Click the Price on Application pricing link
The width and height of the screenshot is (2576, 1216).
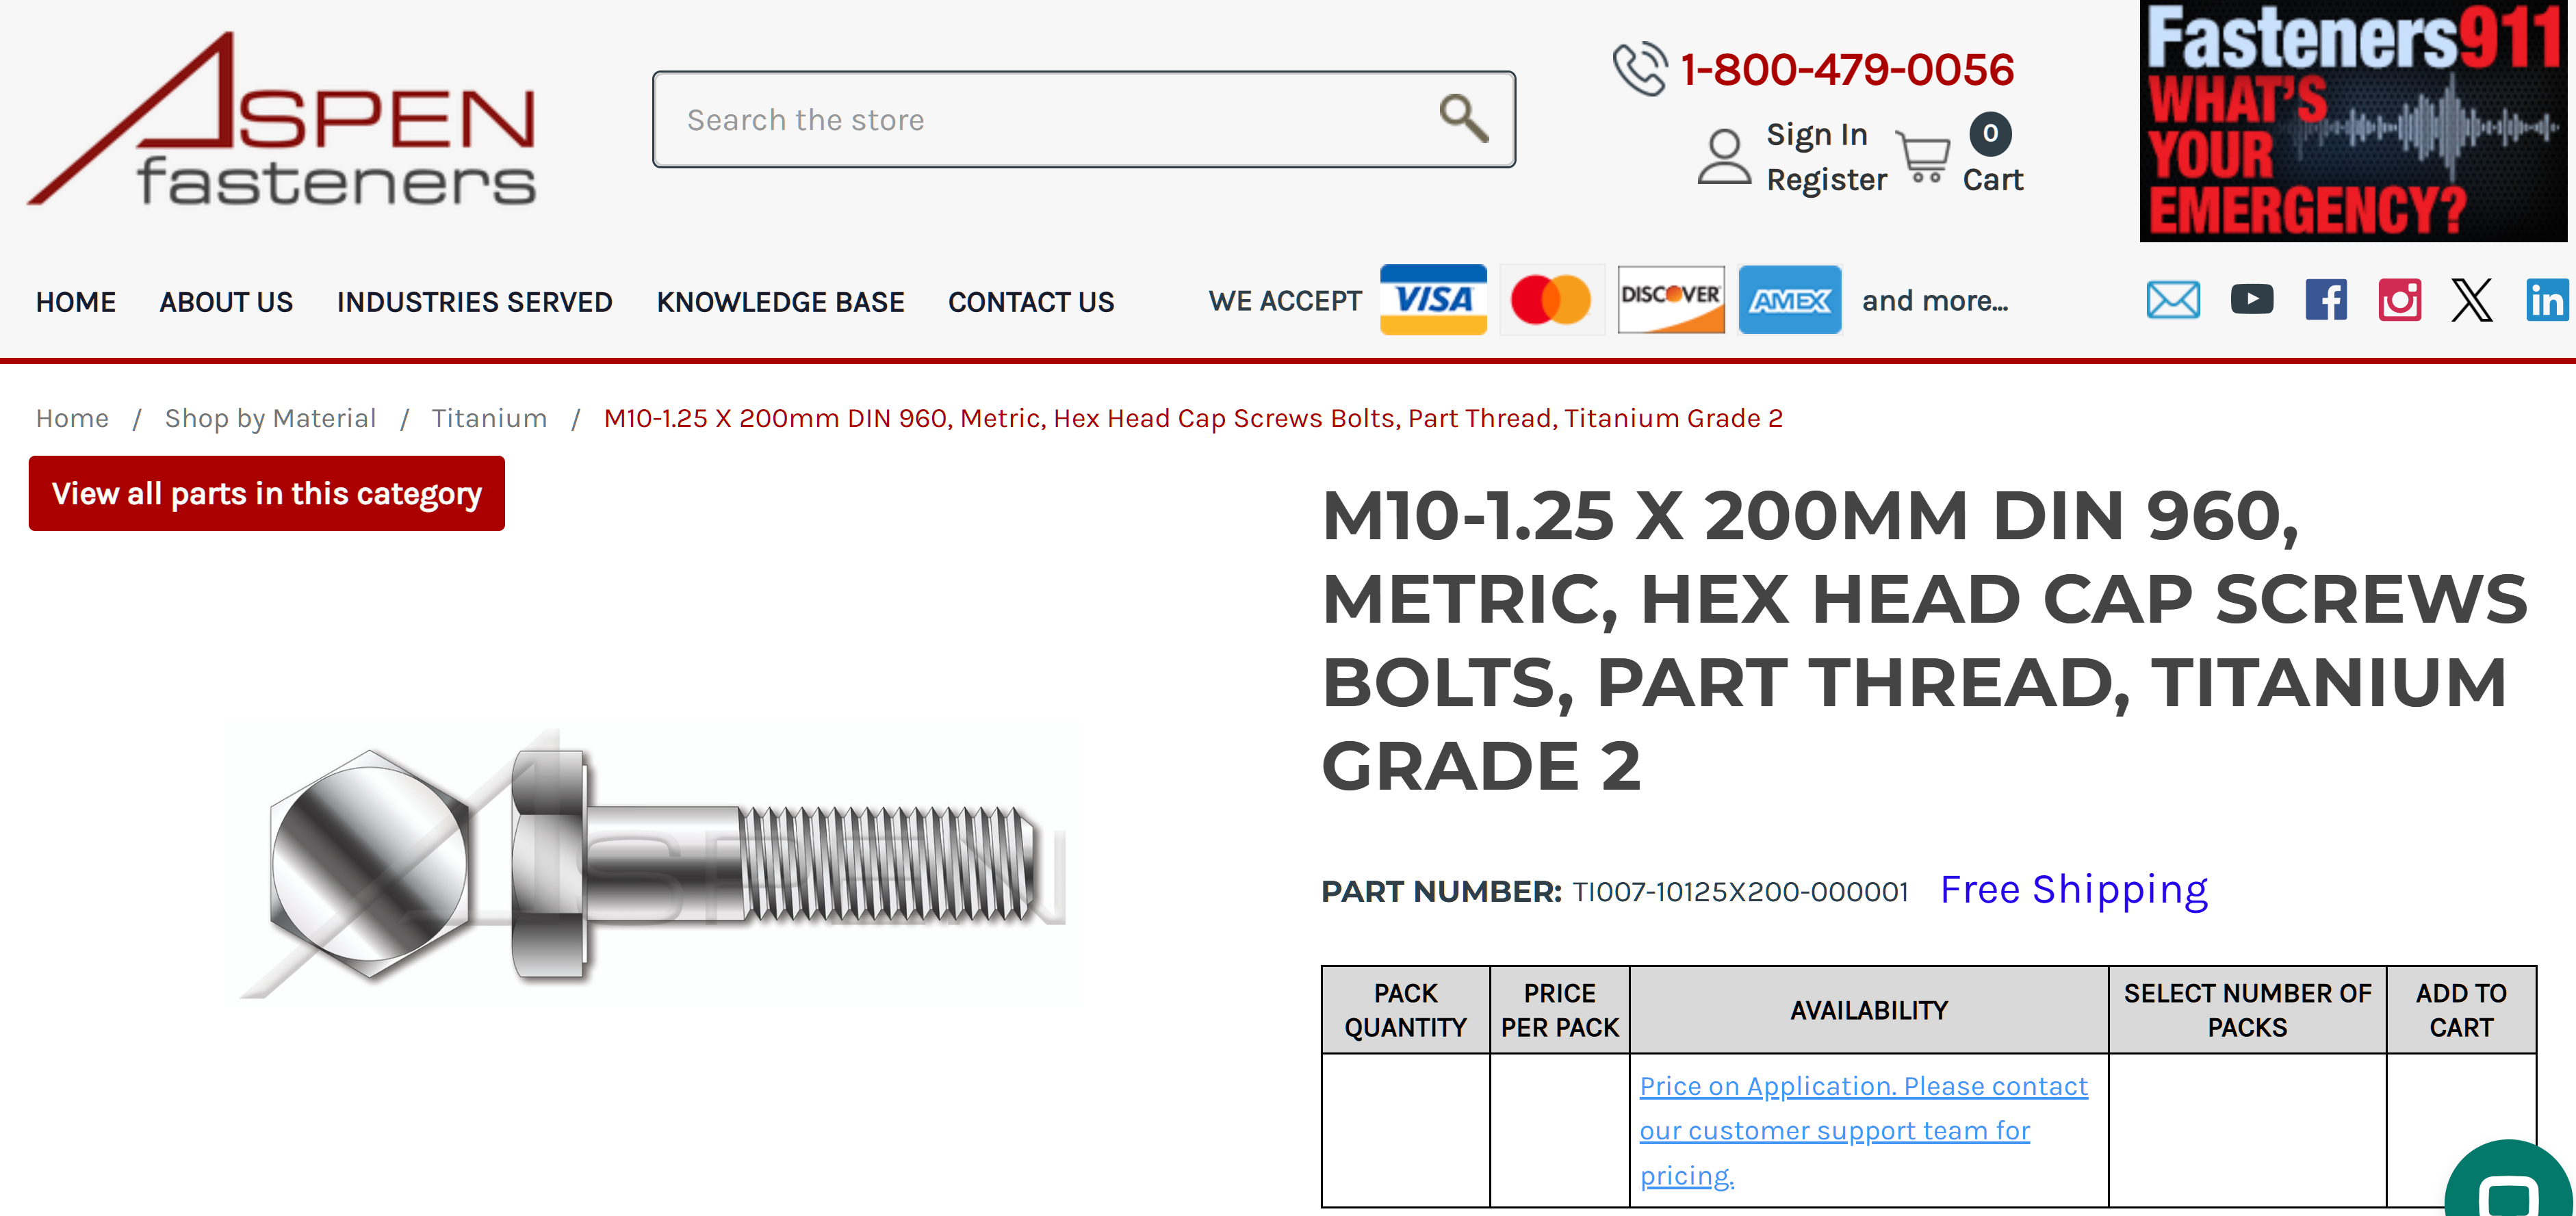1863,1130
